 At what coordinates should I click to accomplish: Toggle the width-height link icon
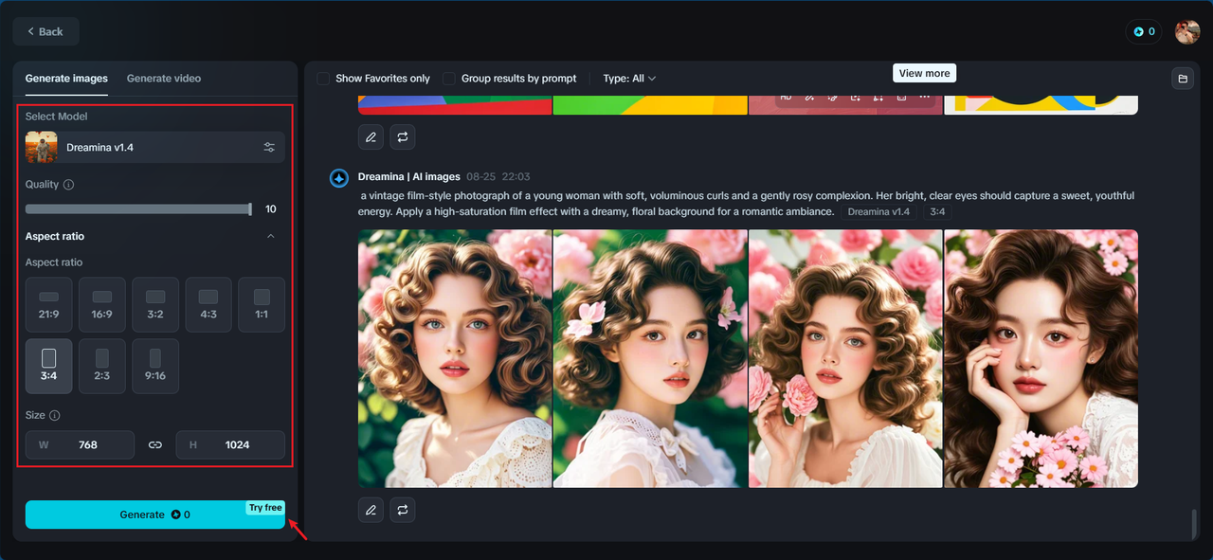pyautogui.click(x=155, y=444)
